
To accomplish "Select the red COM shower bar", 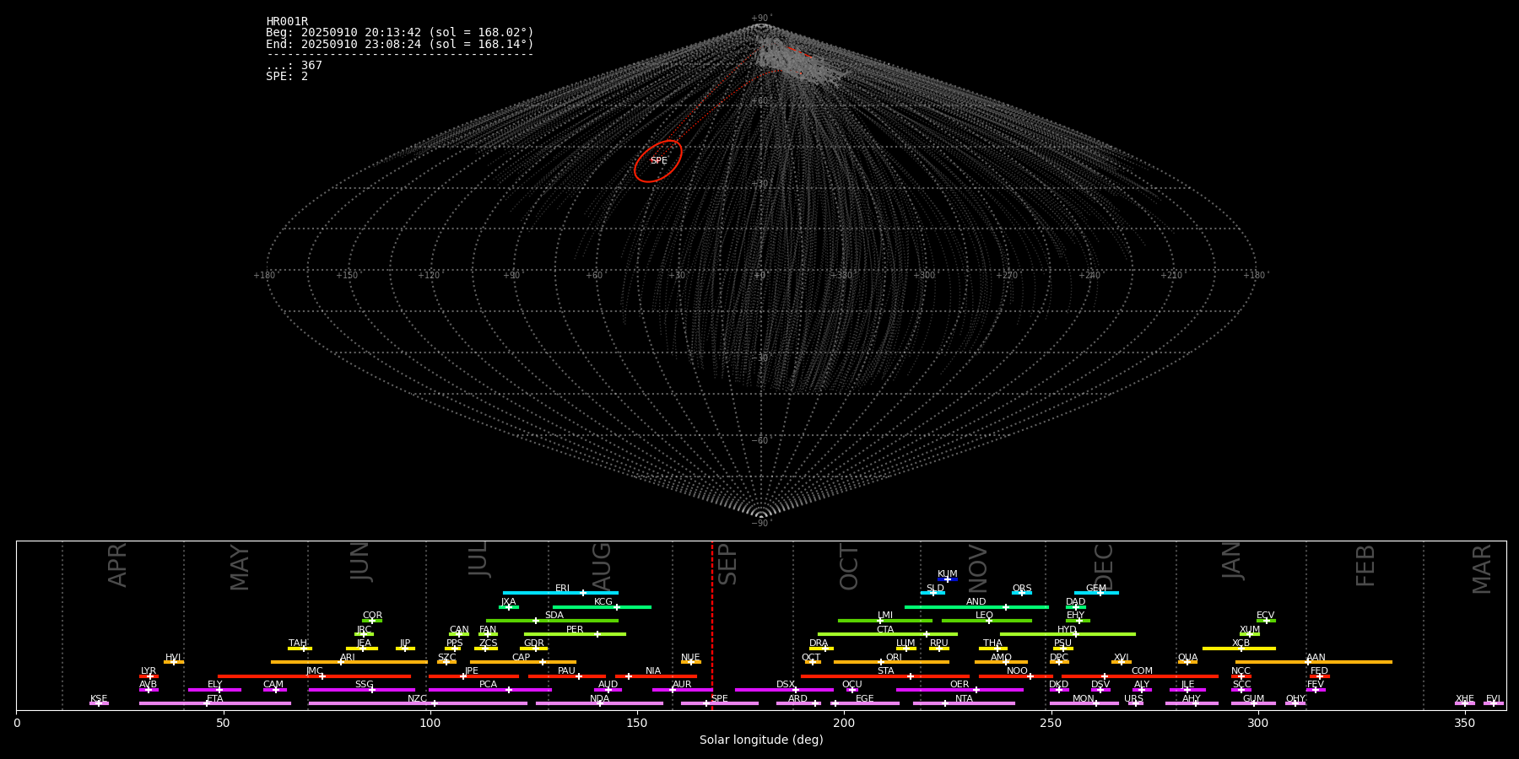I will tap(1140, 676).
